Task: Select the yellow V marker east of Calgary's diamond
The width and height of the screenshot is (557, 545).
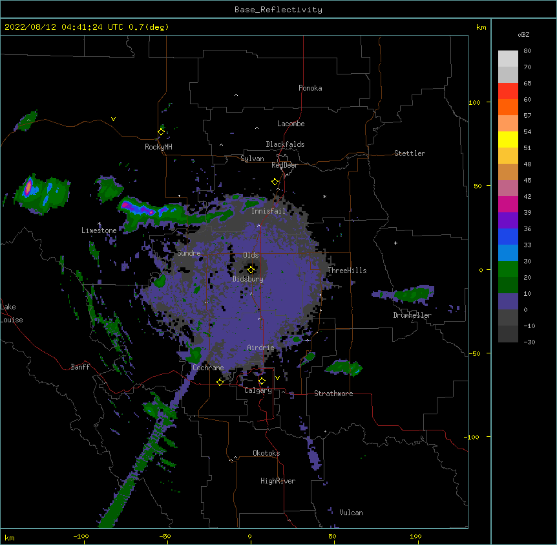Action: coord(277,378)
